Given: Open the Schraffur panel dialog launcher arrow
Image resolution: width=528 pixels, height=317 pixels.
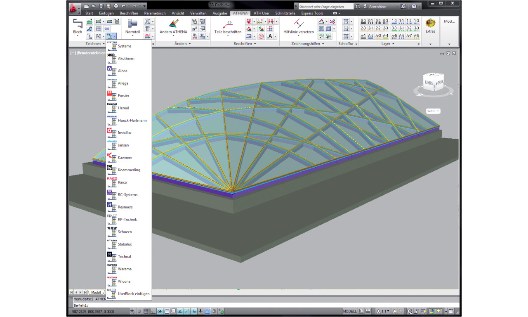Looking at the screenshot, I should pyautogui.click(x=356, y=44).
